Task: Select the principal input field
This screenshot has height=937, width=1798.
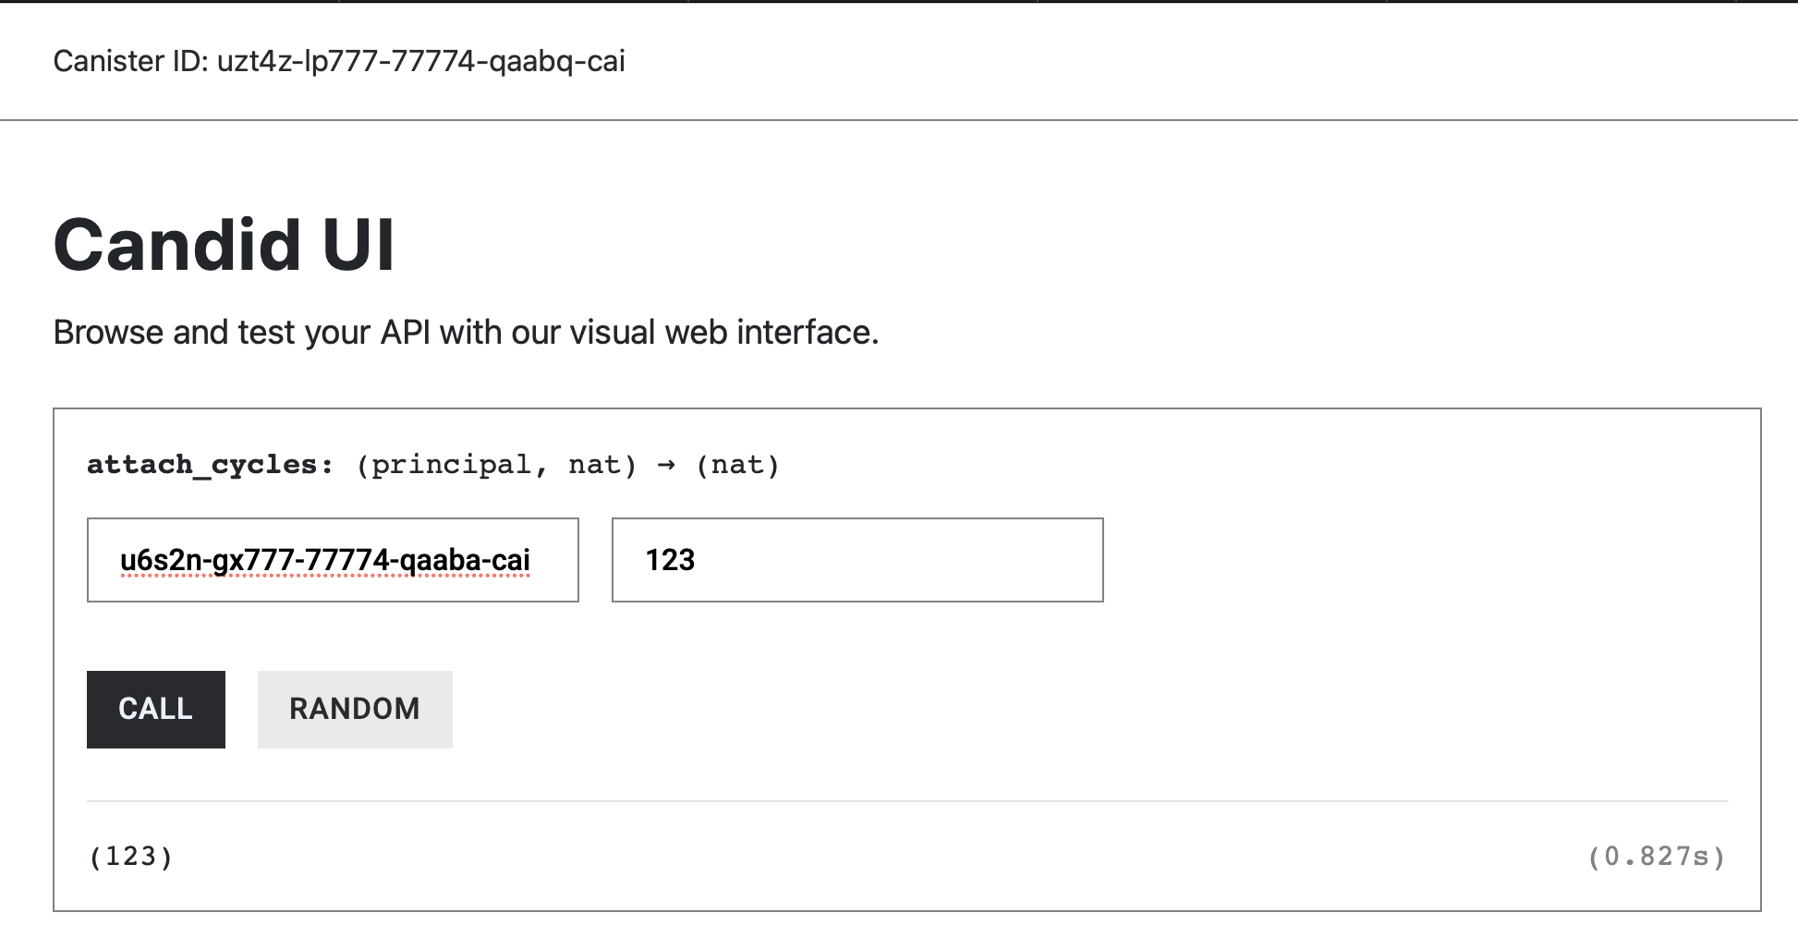Action: pos(333,560)
